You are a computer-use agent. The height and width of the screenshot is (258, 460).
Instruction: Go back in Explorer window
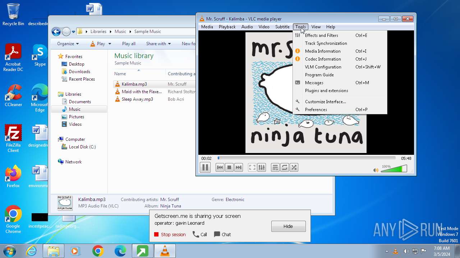click(x=56, y=32)
